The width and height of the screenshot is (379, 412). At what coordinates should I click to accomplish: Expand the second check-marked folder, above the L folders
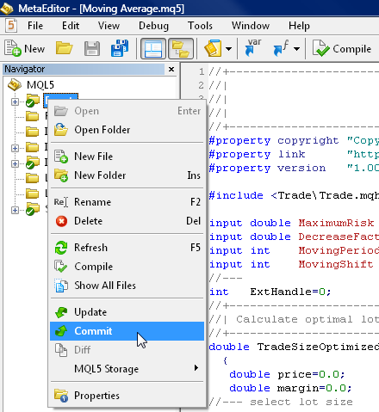[15, 163]
